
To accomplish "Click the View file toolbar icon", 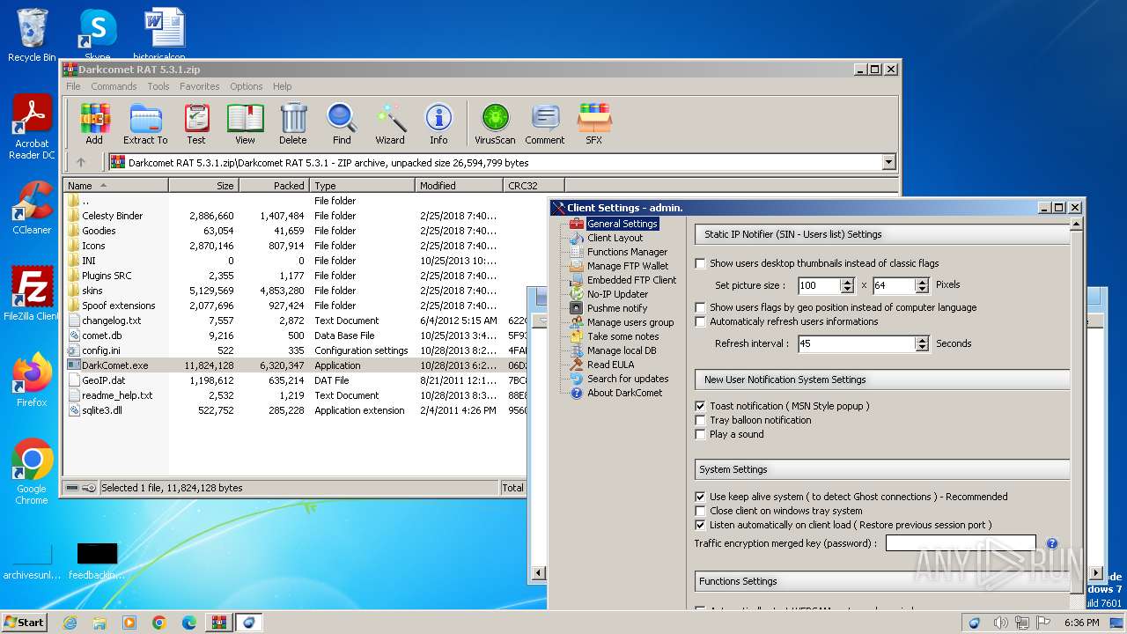I will pos(245,123).
